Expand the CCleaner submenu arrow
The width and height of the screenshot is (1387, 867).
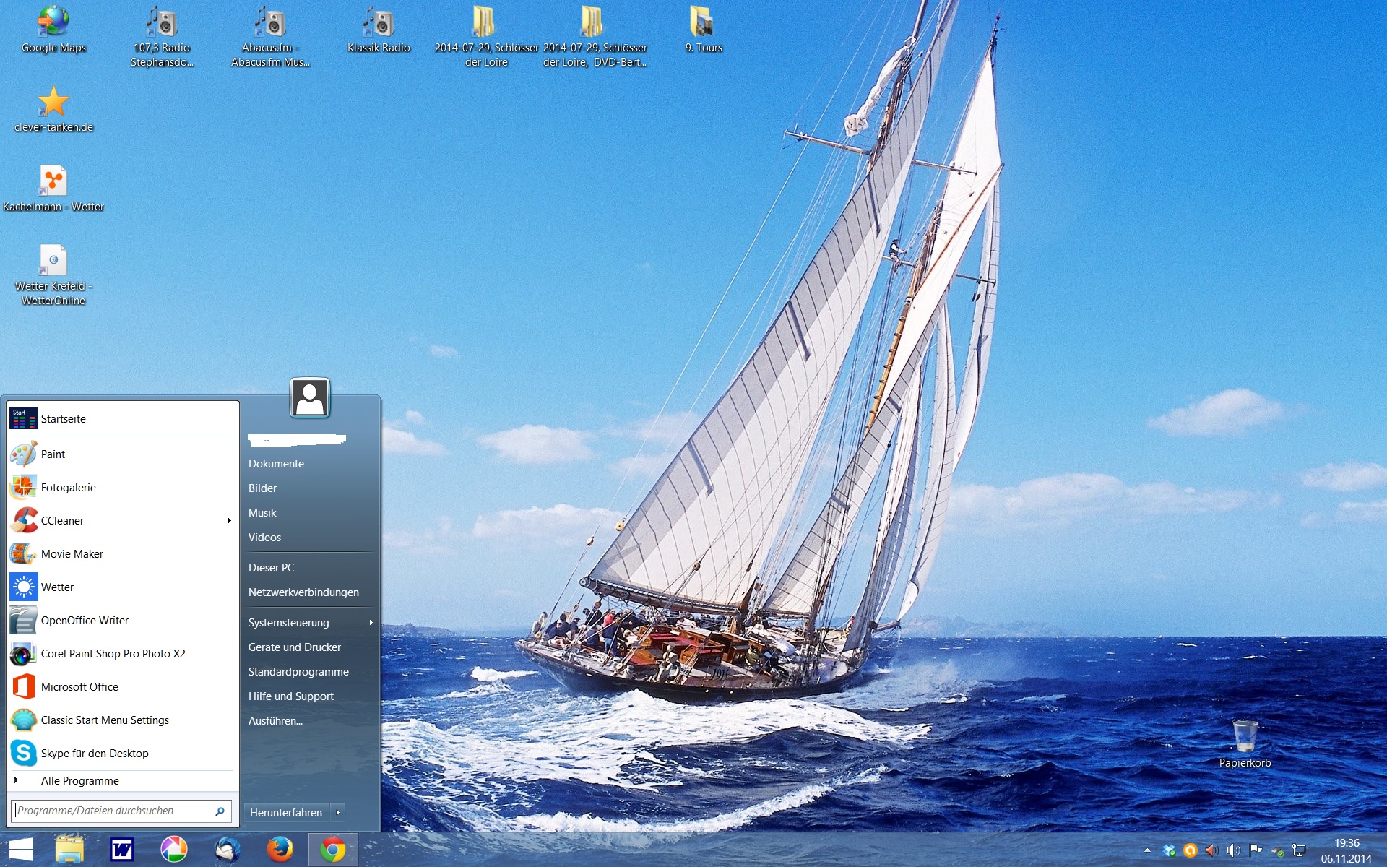[x=229, y=521]
